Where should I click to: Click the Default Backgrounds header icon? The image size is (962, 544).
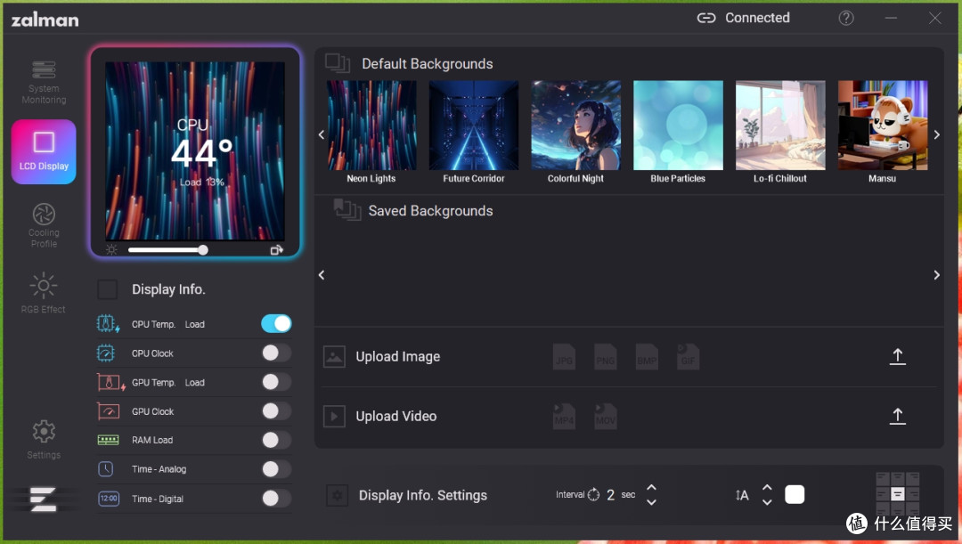[x=338, y=63]
